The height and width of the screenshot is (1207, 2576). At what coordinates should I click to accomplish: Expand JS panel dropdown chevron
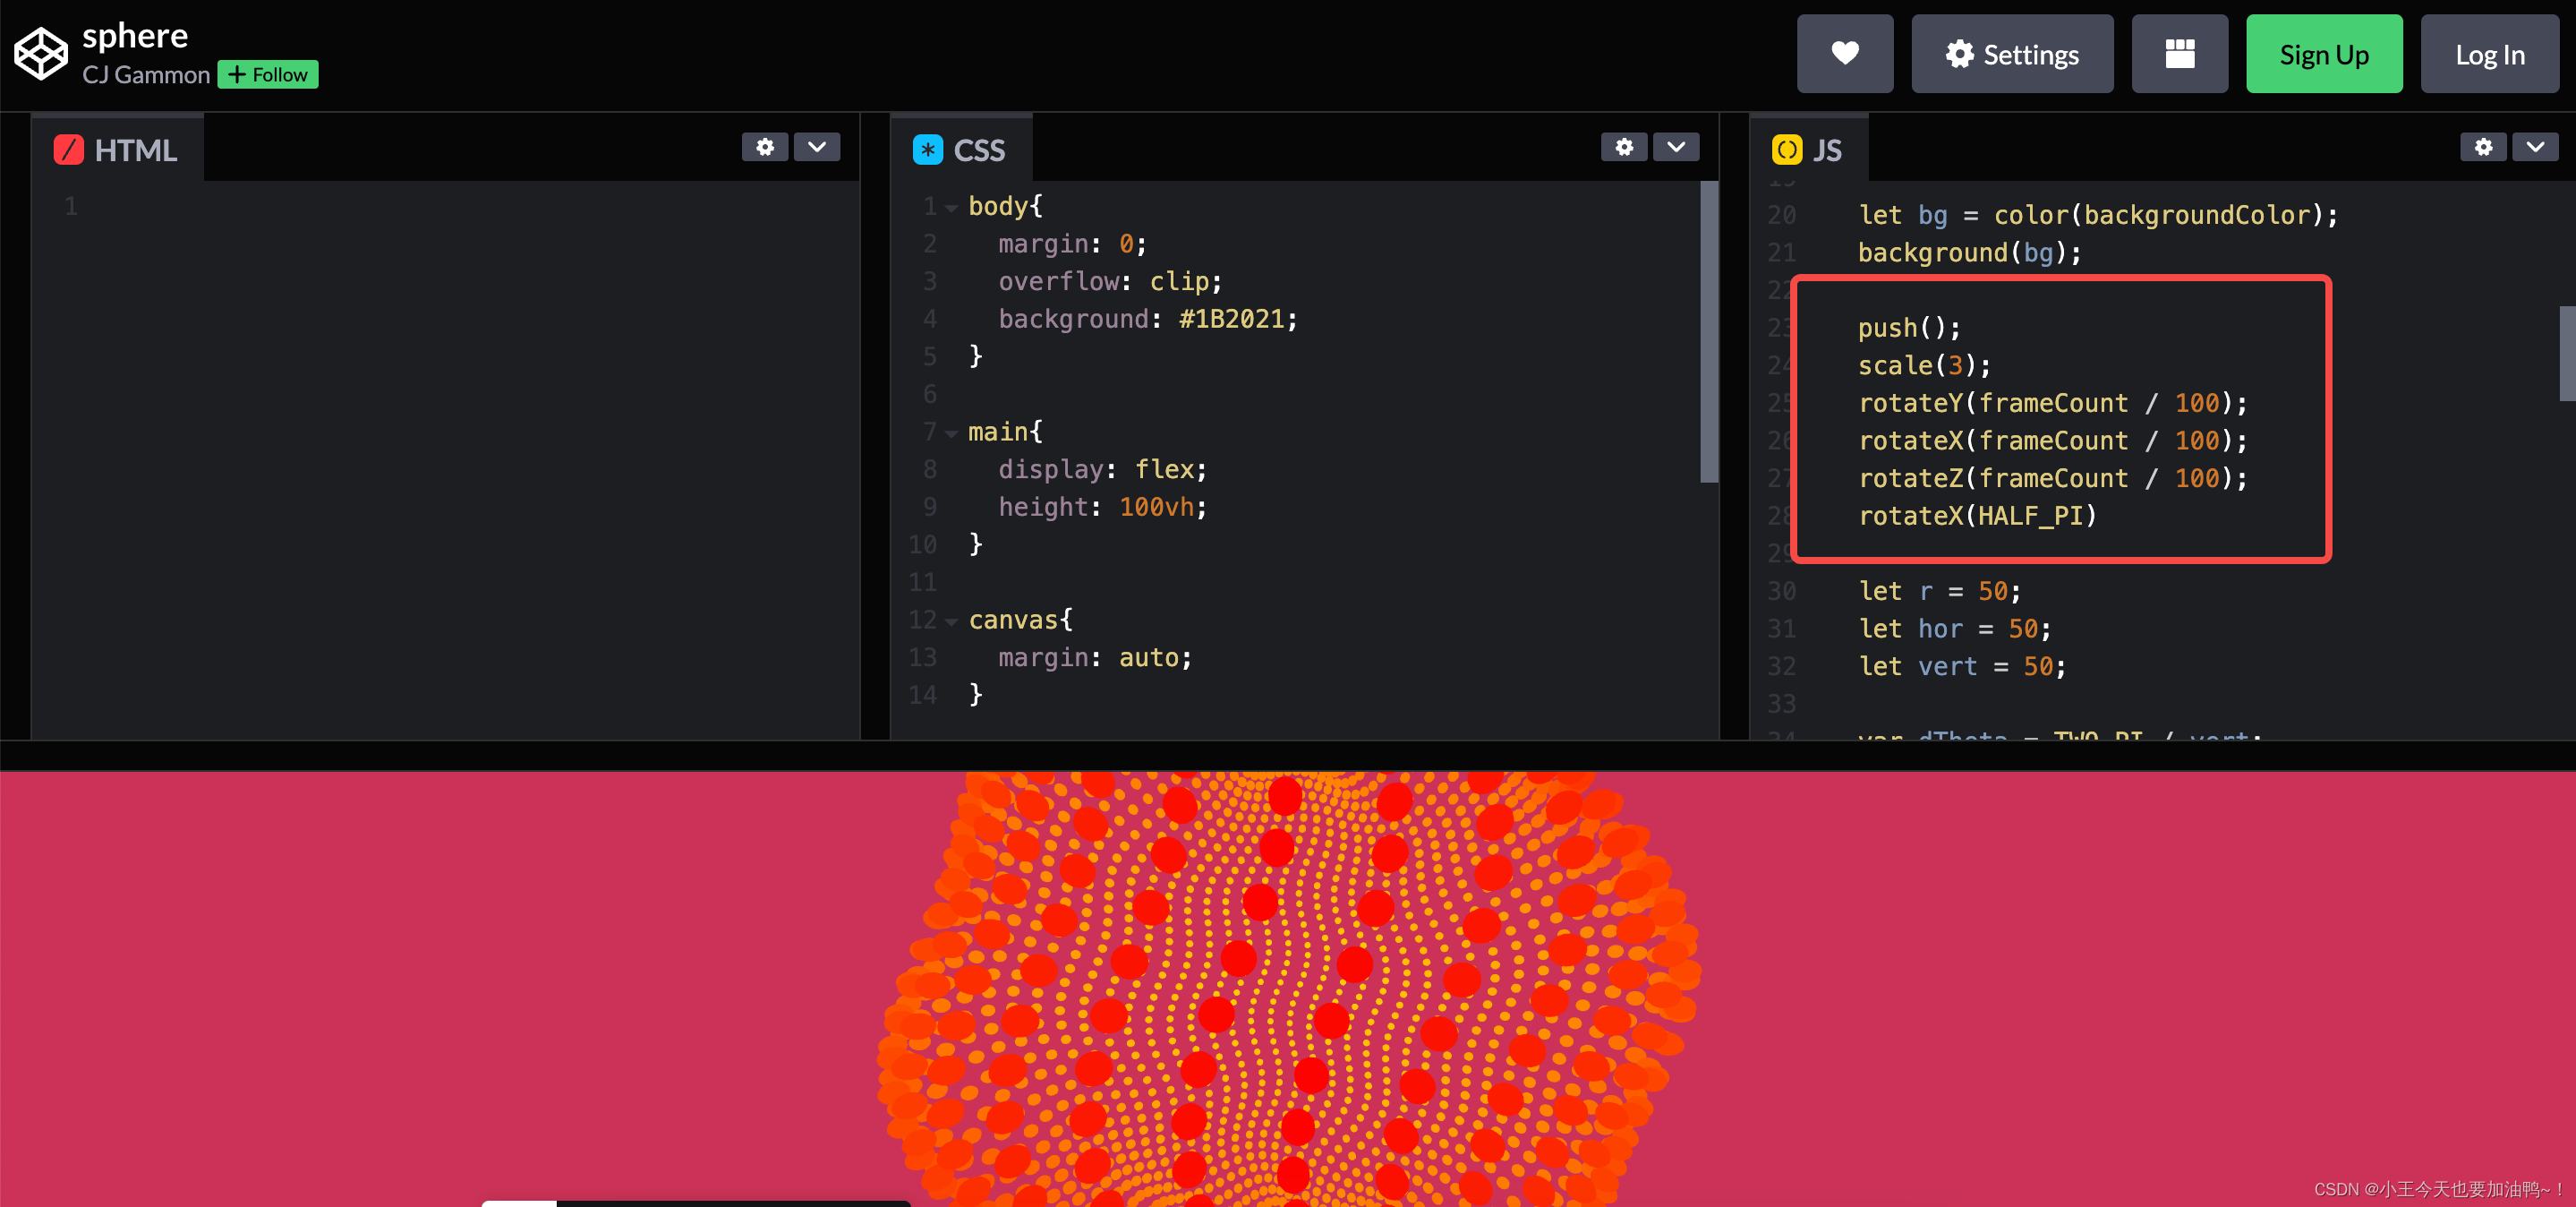pyautogui.click(x=2535, y=147)
